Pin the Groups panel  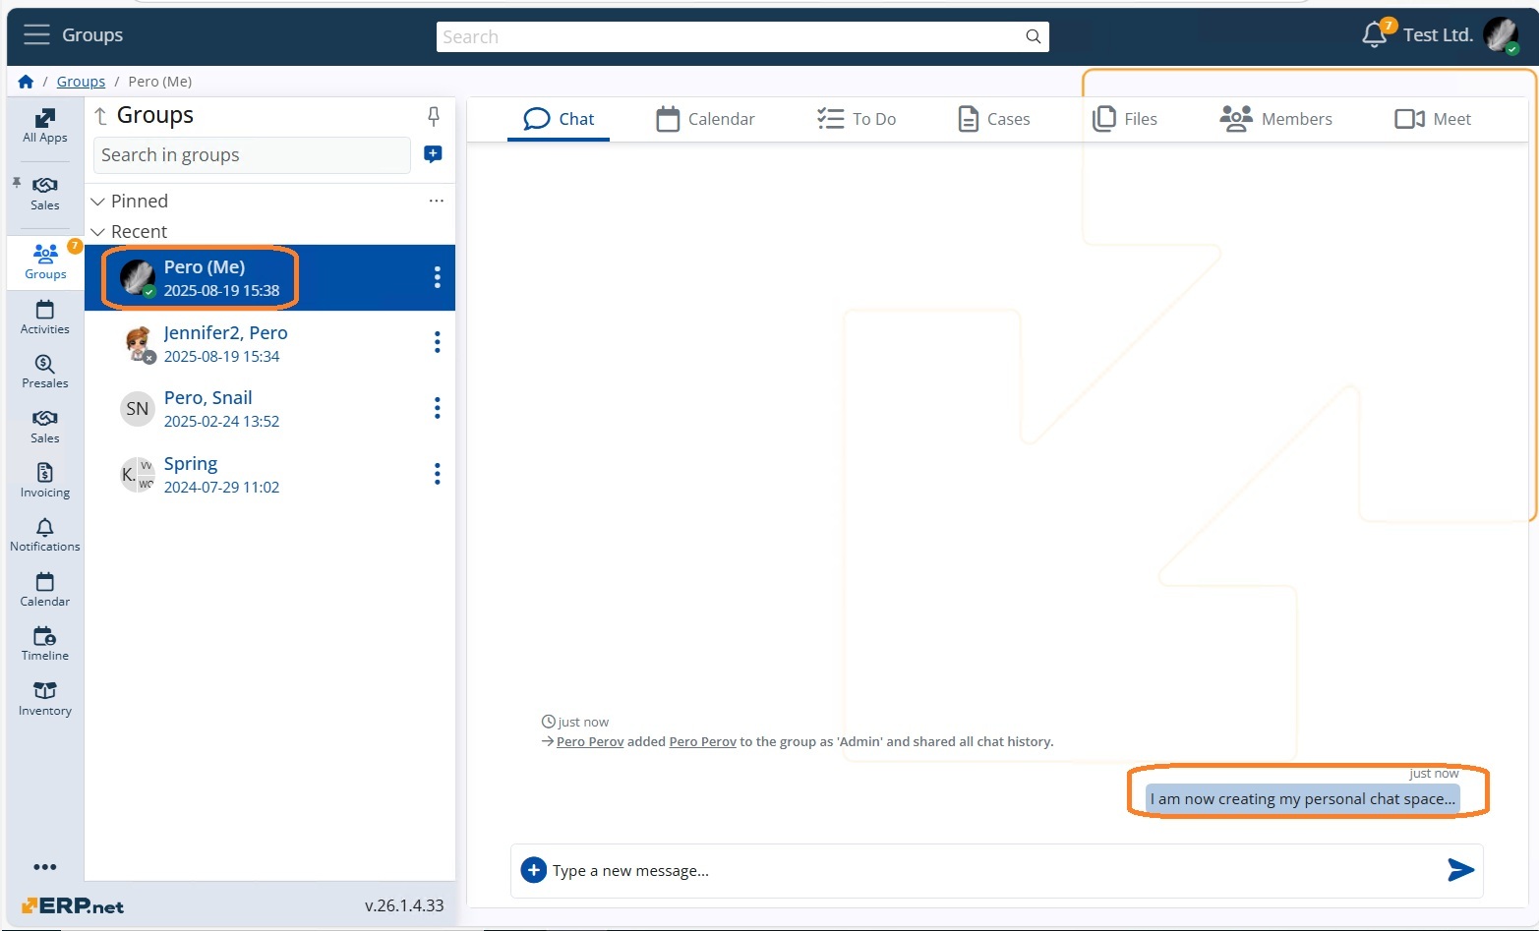[x=434, y=116]
